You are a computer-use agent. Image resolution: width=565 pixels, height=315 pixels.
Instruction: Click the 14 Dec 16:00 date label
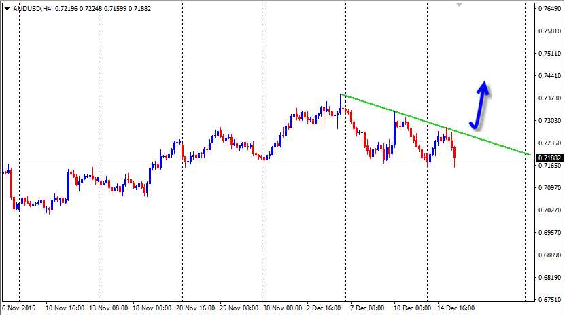456,308
